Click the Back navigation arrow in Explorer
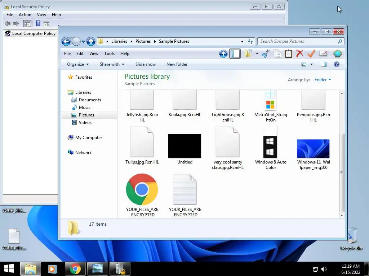The image size is (369, 276). pyautogui.click(x=66, y=42)
